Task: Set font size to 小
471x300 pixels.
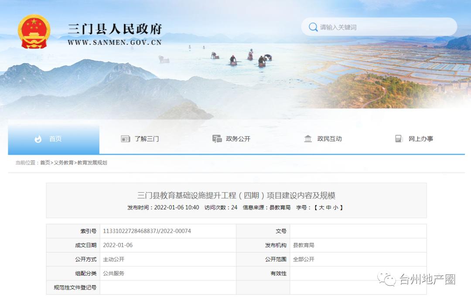Action: click(335, 208)
